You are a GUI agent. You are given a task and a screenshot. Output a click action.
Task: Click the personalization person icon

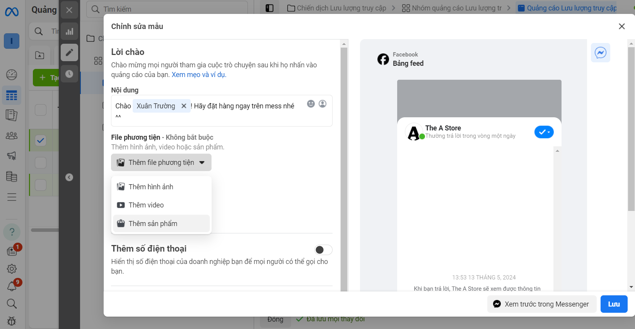point(323,104)
